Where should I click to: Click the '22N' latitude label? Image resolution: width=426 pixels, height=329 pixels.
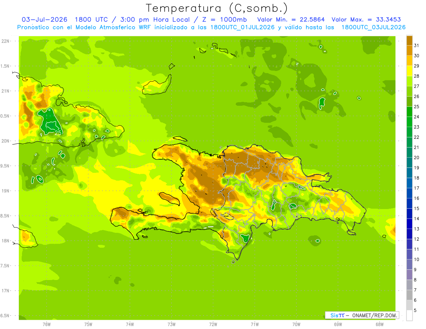coord(6,41)
